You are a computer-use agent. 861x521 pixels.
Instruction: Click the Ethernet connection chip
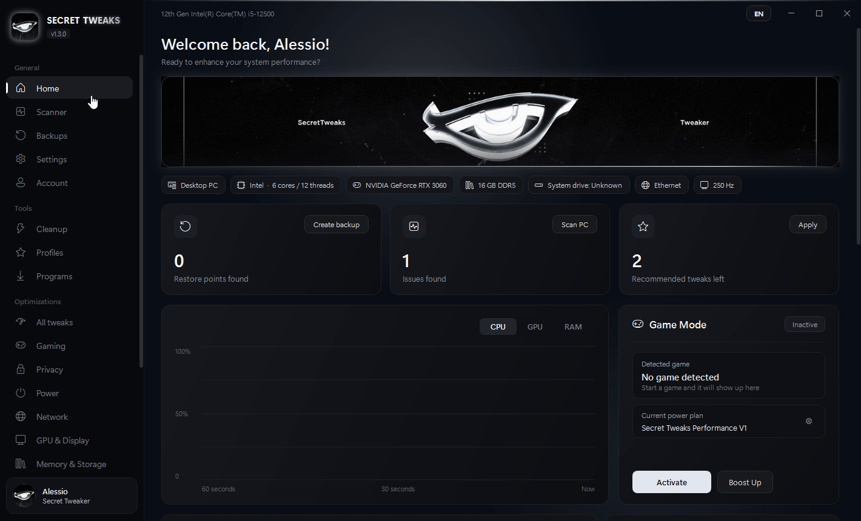click(x=662, y=185)
